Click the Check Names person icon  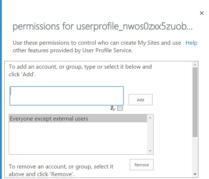click(113, 108)
